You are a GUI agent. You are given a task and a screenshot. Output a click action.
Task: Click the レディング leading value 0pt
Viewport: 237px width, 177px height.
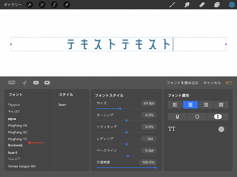149,139
